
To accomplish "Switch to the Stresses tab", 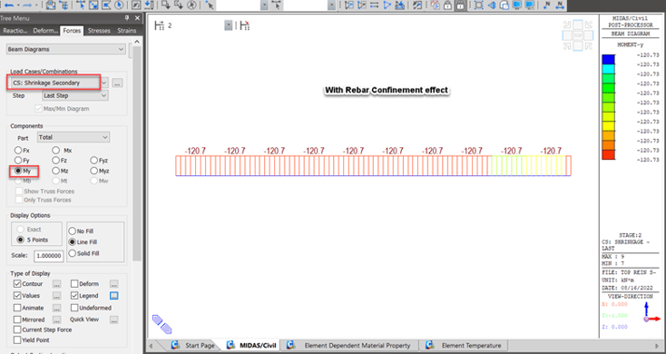I will point(99,31).
